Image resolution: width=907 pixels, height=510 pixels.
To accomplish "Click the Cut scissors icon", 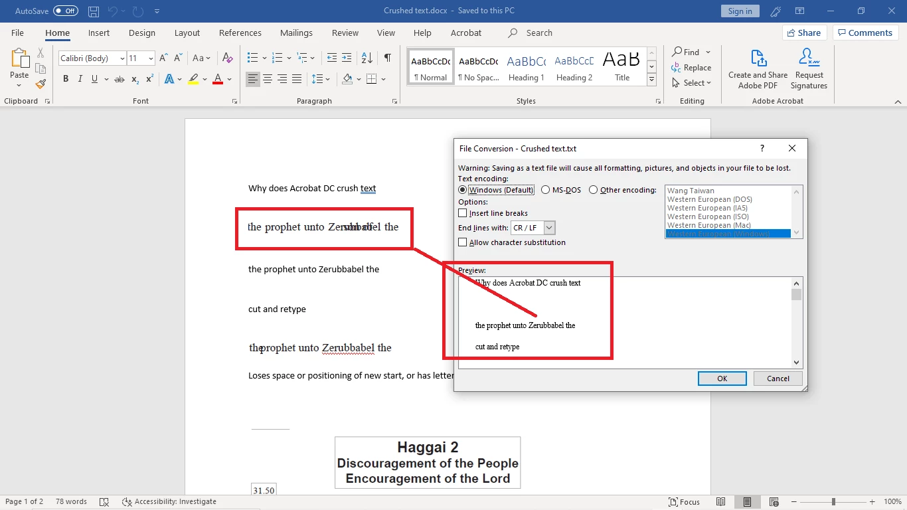I will tap(41, 53).
